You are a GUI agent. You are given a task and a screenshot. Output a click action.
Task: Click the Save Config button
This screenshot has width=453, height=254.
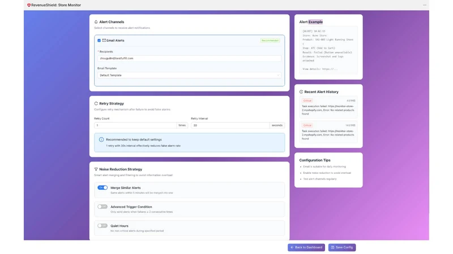click(342, 247)
